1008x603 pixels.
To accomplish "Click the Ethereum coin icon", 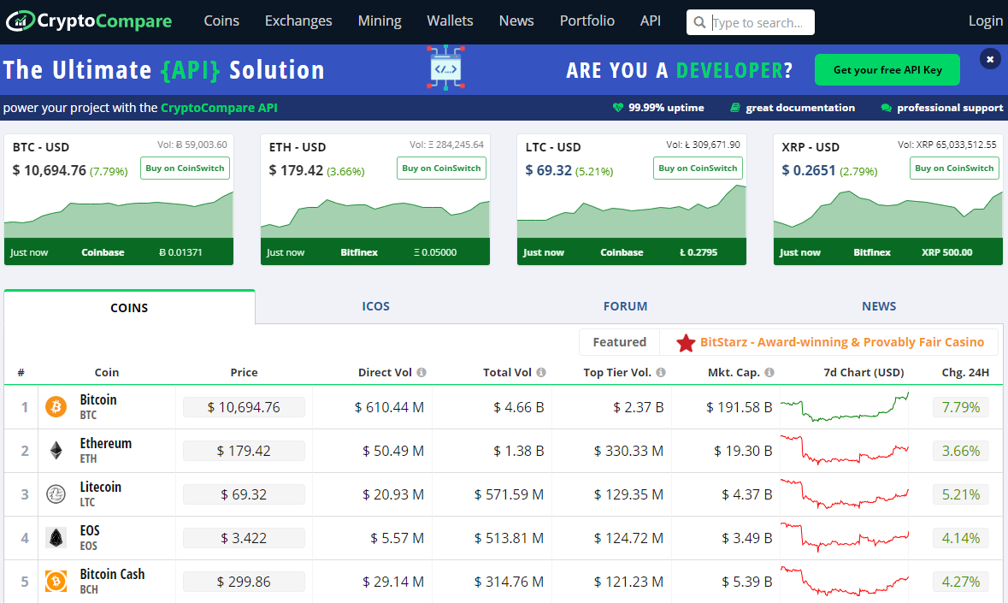I will pos(56,450).
